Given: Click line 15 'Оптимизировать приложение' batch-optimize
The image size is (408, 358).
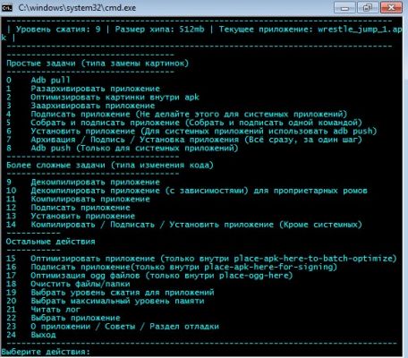Looking at the screenshot, I should tap(201, 259).
